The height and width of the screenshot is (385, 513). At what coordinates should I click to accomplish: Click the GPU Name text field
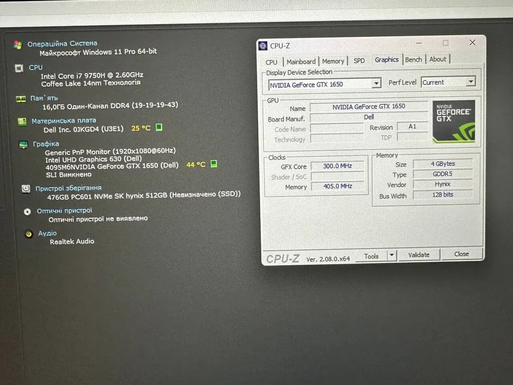pyautogui.click(x=369, y=107)
